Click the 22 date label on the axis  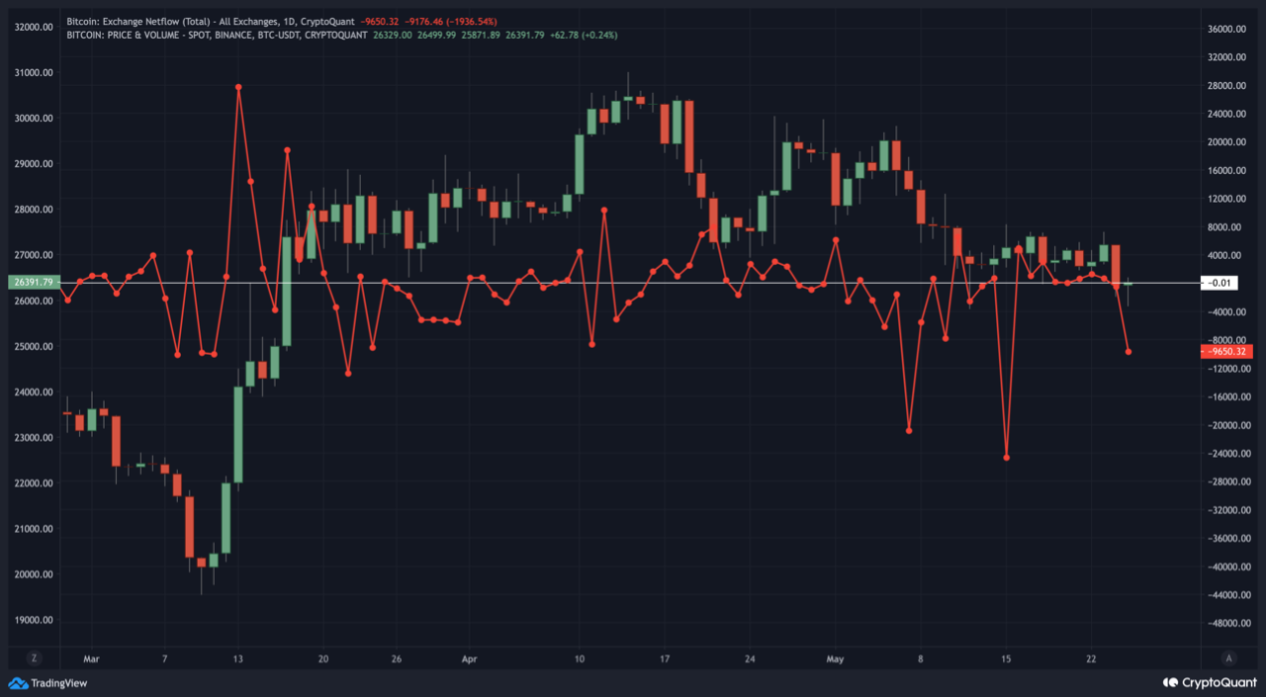coord(1092,658)
